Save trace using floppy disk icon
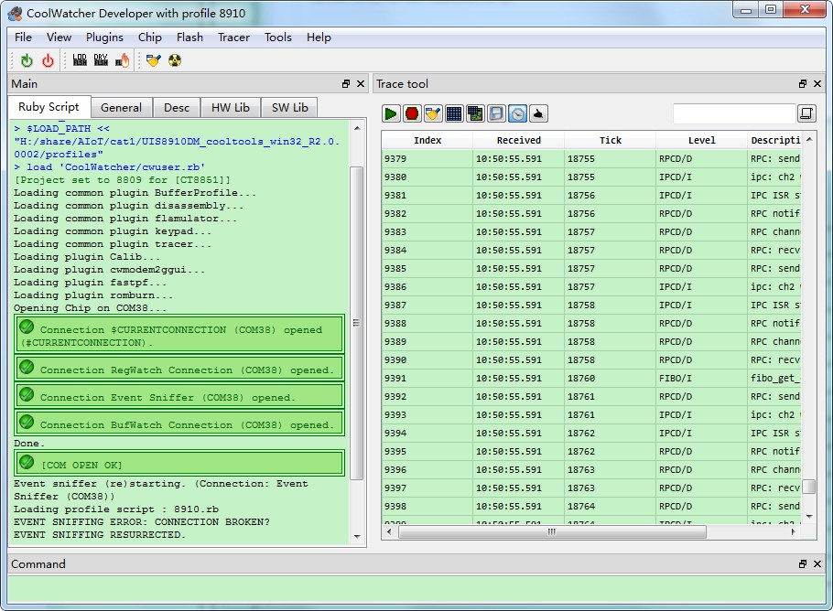Viewport: 833px width, 611px height. point(496,113)
